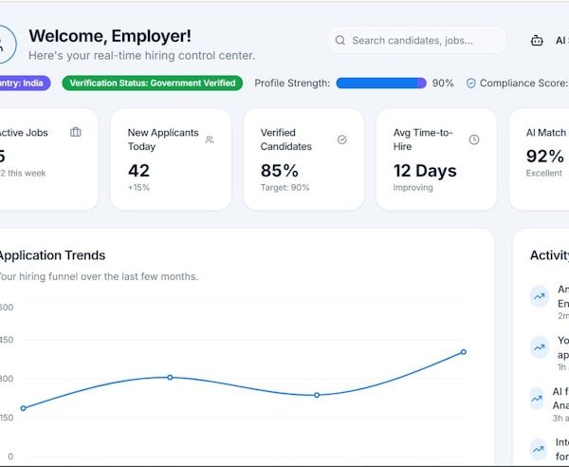569x467 pixels.
Task: Click the Profile Strength progress bar
Action: 380,84
